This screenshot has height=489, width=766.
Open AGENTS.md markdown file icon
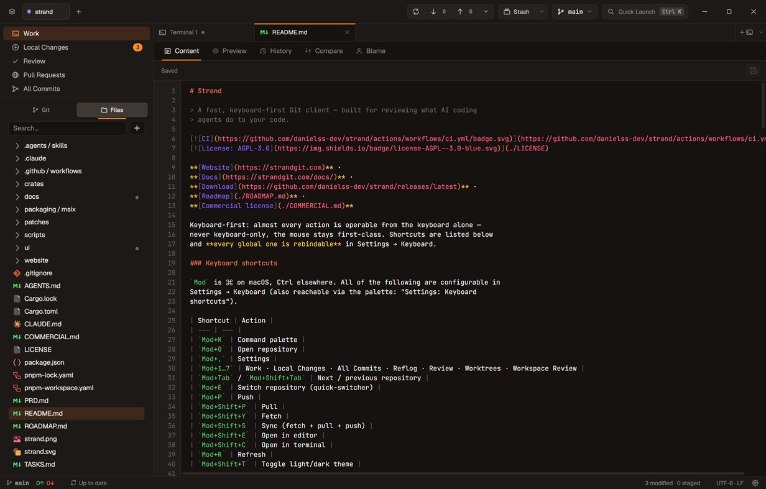[x=17, y=286]
